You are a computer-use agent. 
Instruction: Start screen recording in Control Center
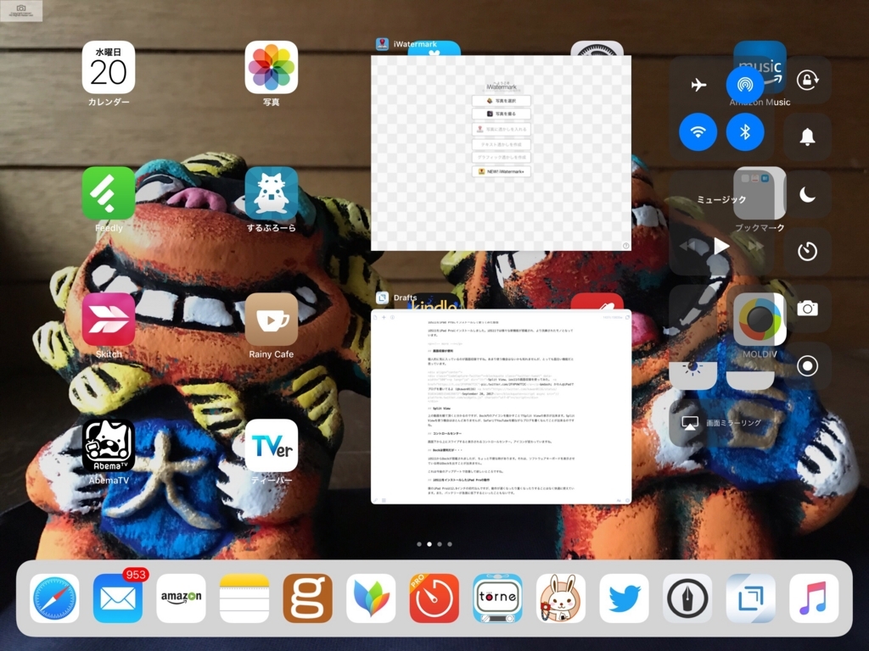(x=808, y=366)
